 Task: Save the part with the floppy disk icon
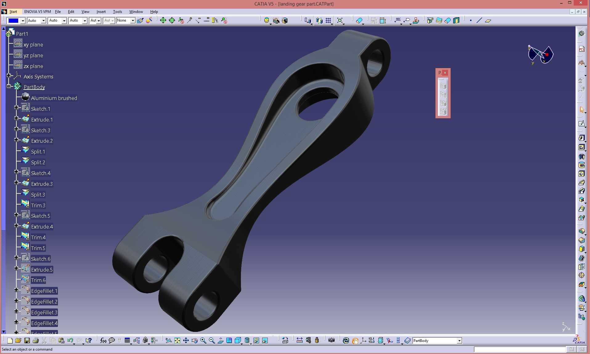[x=27, y=340]
